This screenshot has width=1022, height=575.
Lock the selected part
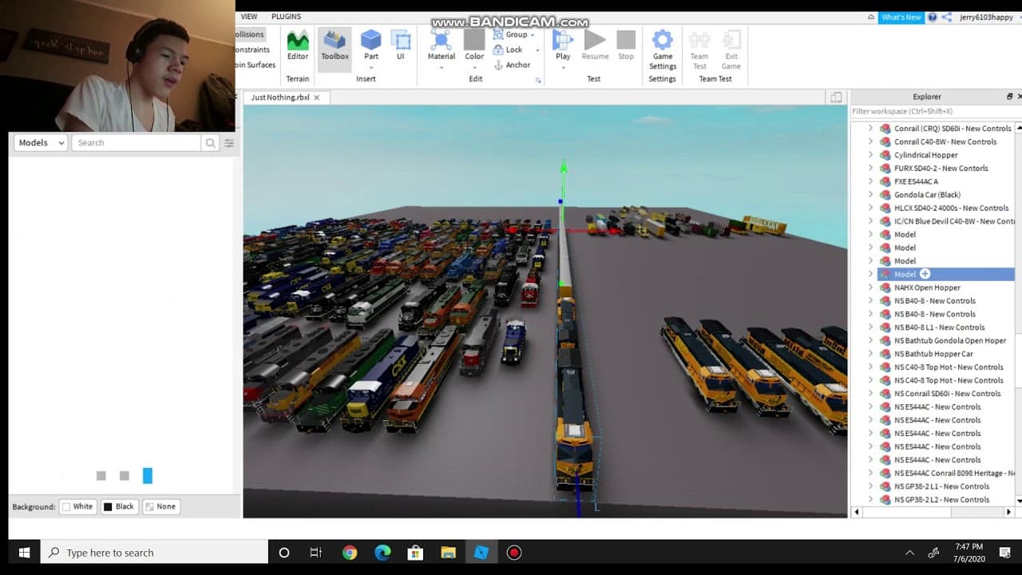pos(508,50)
